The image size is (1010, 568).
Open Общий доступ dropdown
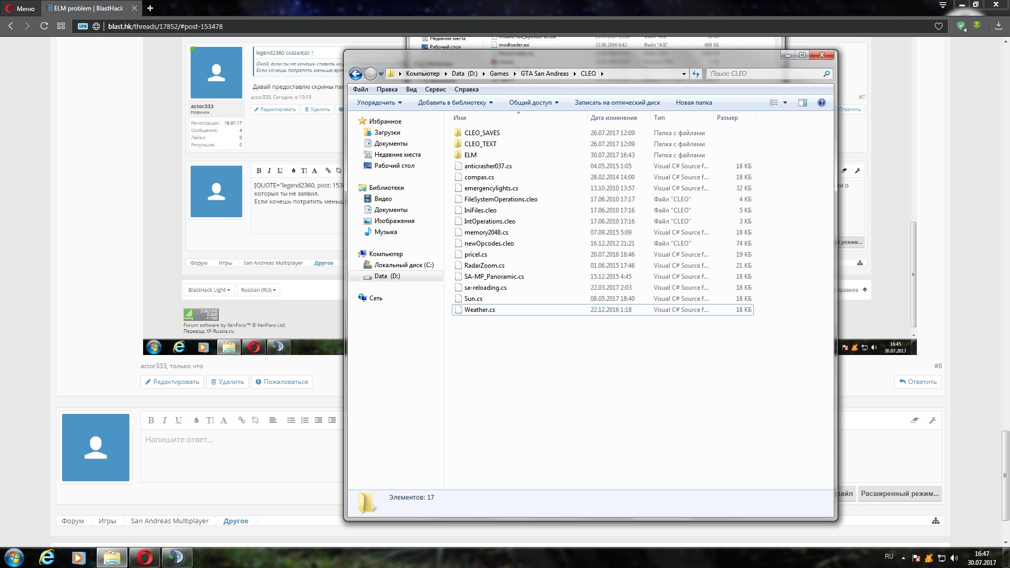(x=534, y=103)
